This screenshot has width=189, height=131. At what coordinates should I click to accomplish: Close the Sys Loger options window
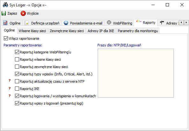point(182,5)
